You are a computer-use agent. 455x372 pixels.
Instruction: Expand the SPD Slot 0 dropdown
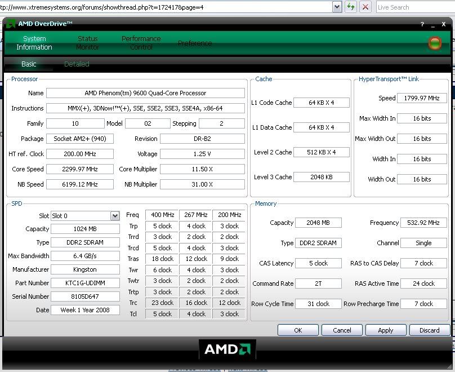(115, 216)
